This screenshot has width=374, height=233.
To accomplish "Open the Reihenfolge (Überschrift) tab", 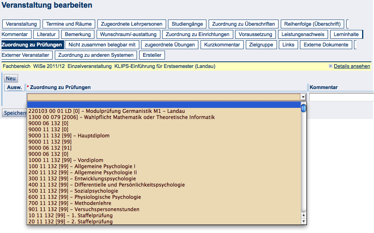I will (313, 24).
